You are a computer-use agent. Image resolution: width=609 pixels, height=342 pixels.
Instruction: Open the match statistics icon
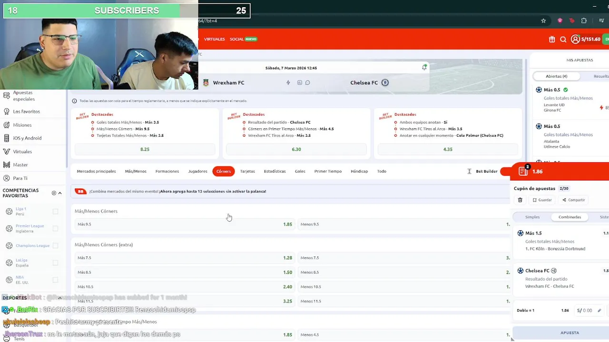pyautogui.click(x=299, y=83)
